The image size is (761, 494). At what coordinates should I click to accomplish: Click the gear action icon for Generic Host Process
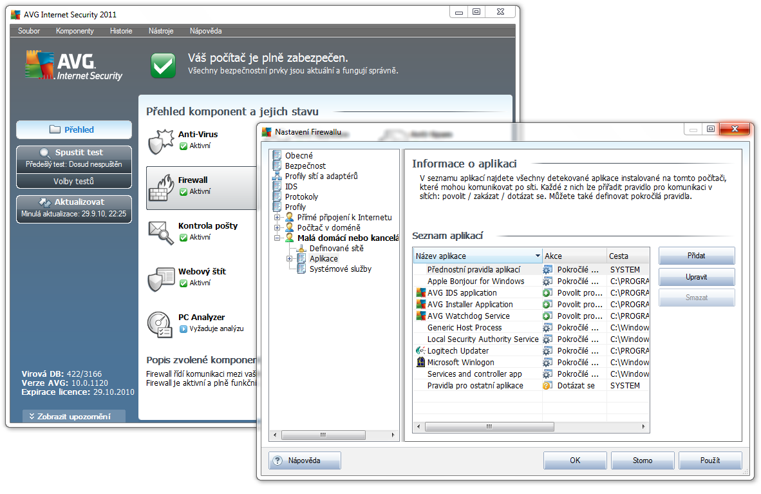tap(547, 328)
